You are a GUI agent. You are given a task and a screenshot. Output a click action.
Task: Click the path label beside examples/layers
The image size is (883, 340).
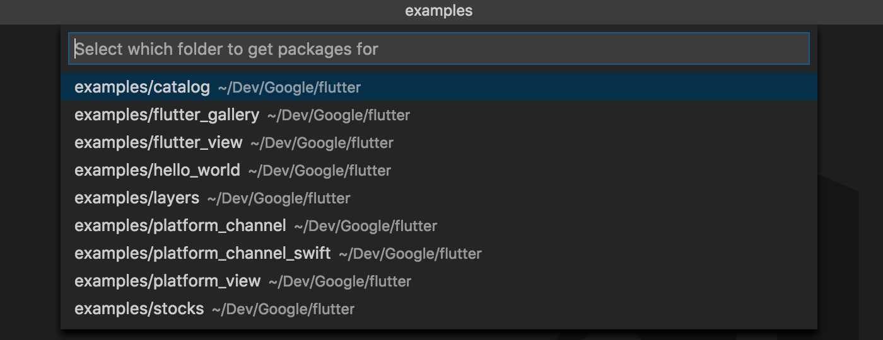pyautogui.click(x=279, y=199)
